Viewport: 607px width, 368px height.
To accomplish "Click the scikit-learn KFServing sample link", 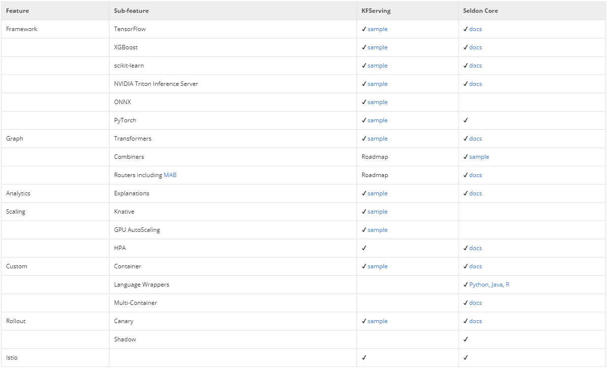I will [x=377, y=66].
